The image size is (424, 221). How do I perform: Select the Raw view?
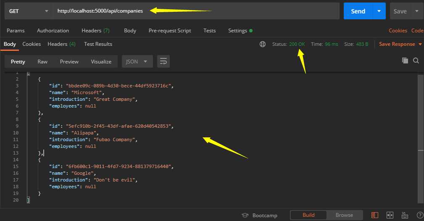tap(42, 62)
